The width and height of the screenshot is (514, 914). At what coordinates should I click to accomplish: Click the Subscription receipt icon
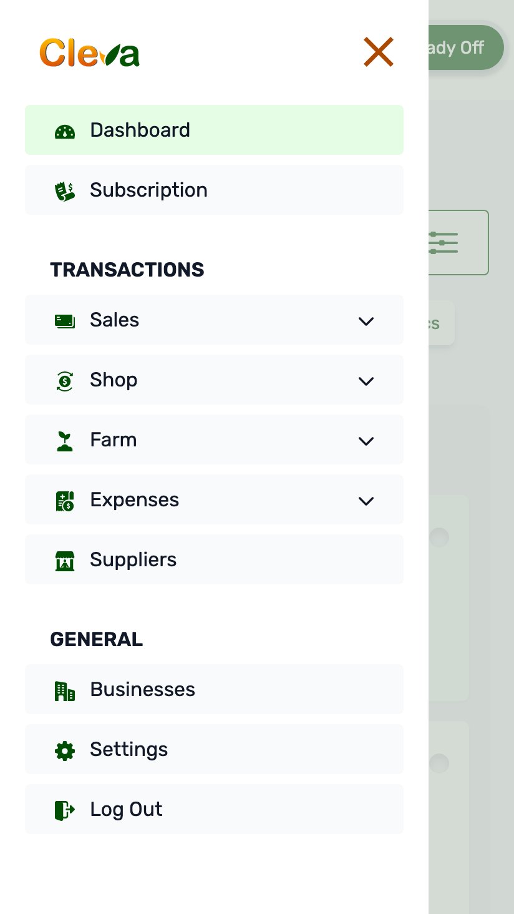[x=65, y=190]
